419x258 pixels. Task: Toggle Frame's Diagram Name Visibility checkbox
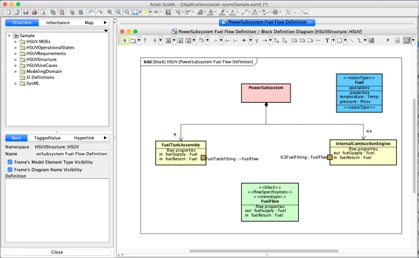click(x=10, y=170)
